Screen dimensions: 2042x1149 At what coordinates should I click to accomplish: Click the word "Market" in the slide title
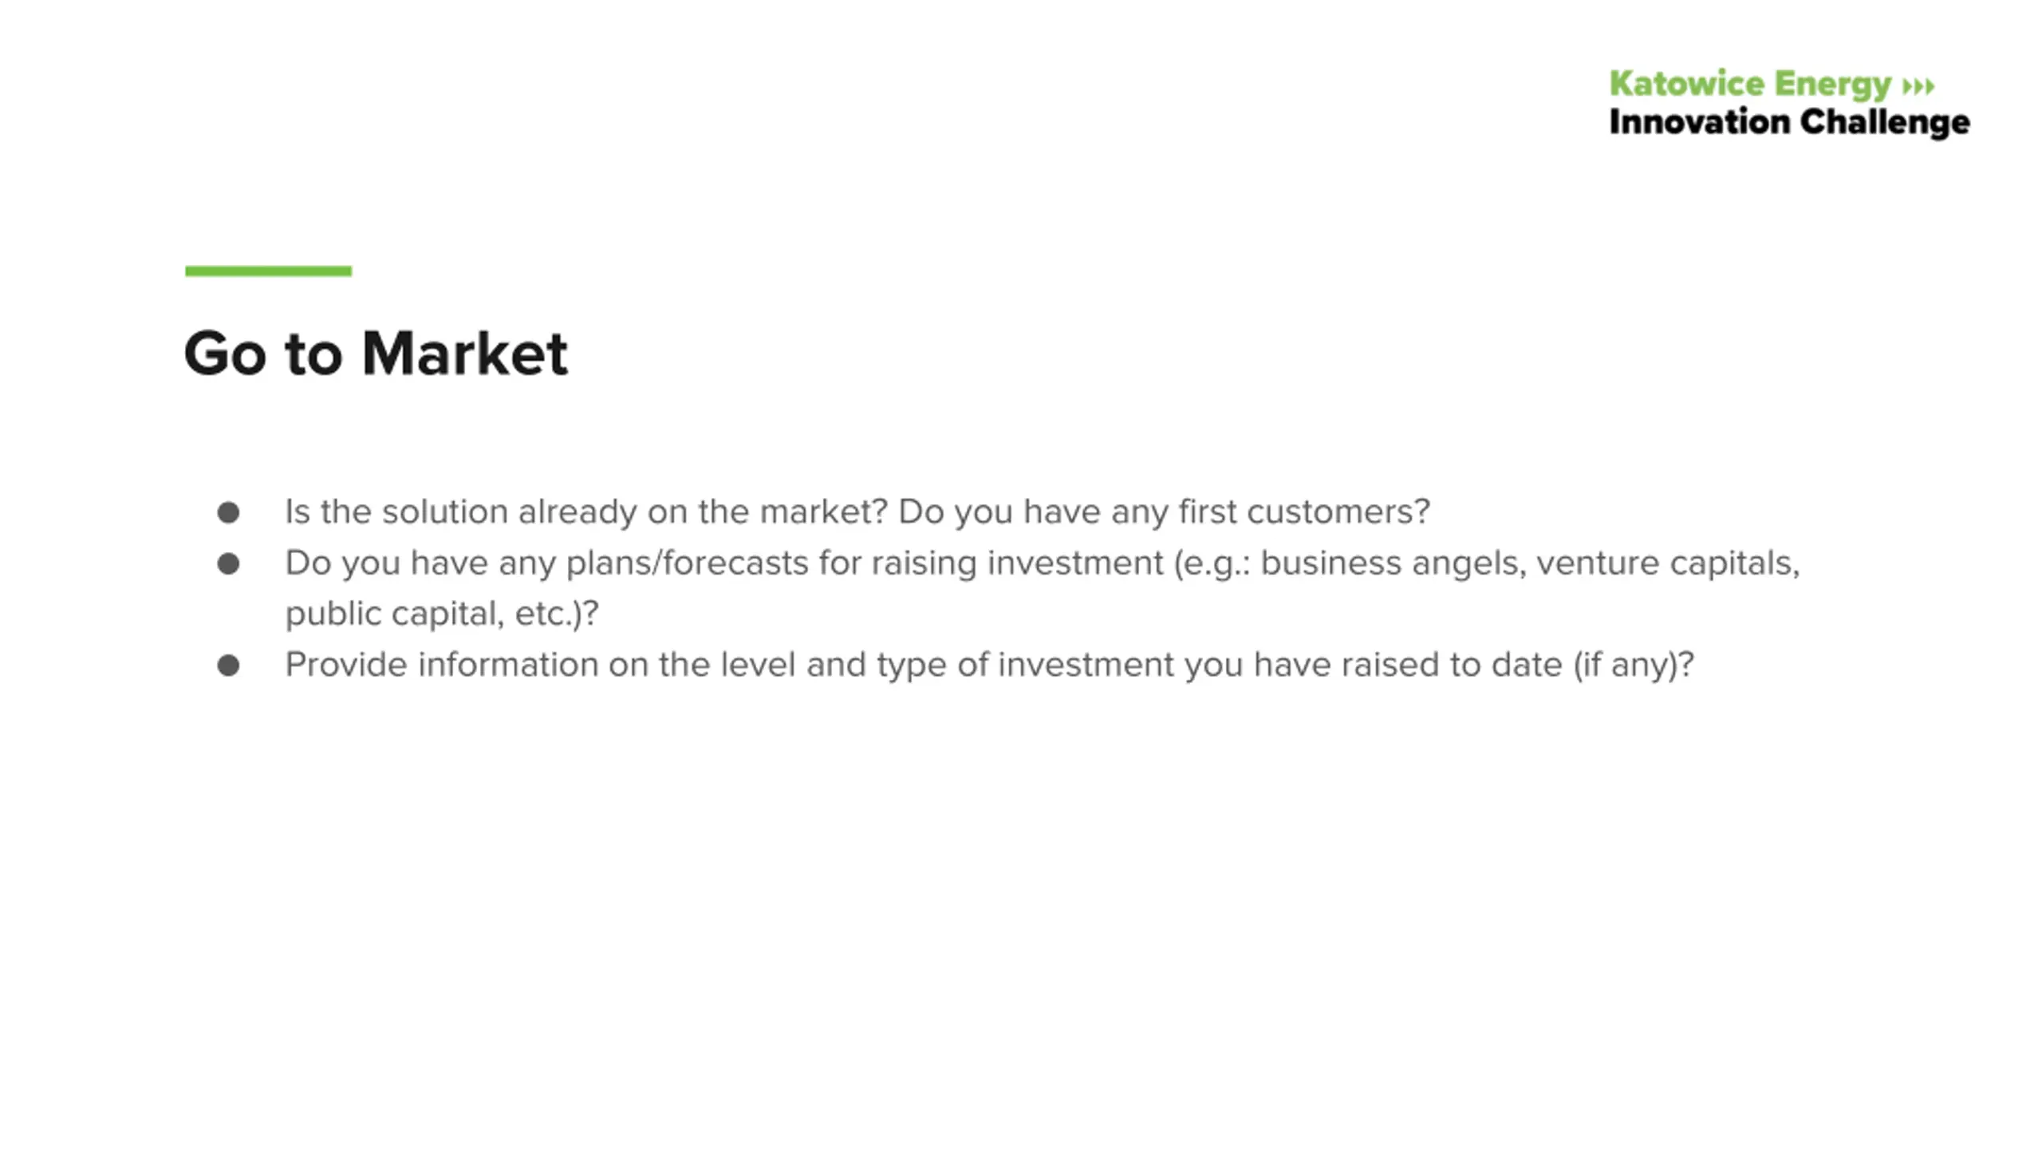[464, 353]
